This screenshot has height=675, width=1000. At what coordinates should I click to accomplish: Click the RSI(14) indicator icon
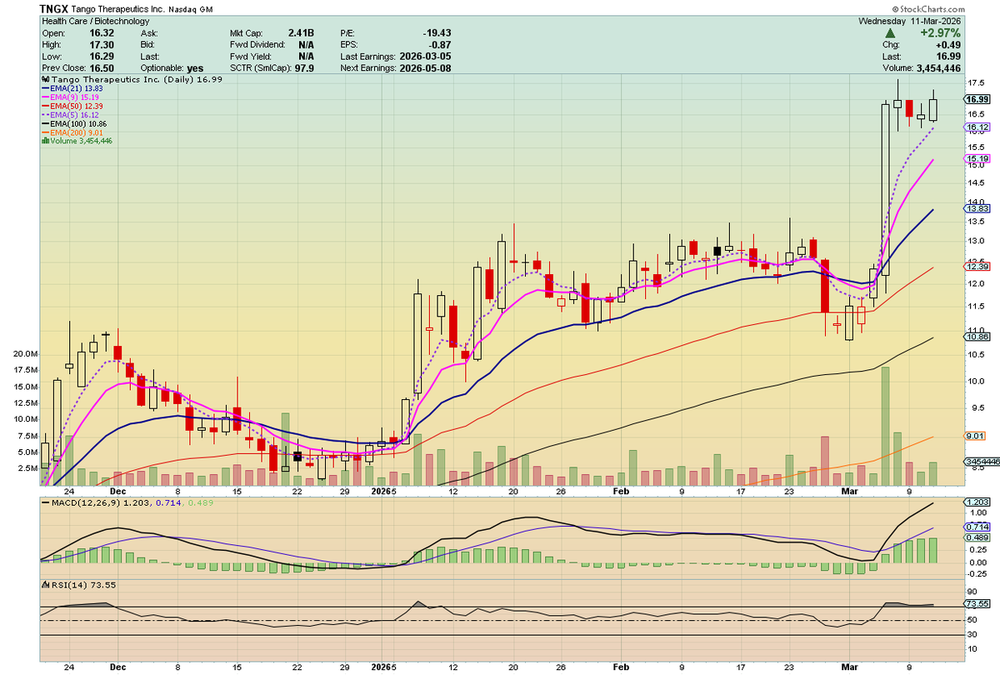coord(44,587)
